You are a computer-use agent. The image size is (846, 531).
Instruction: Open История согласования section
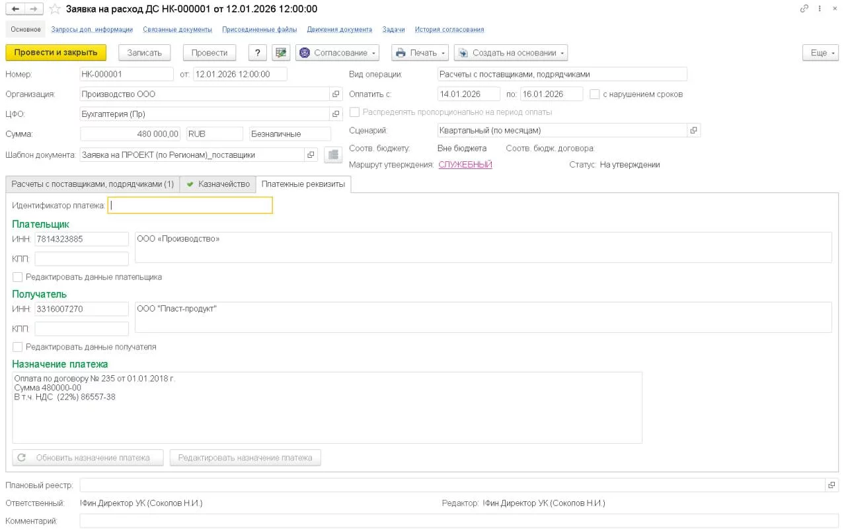[x=449, y=30]
